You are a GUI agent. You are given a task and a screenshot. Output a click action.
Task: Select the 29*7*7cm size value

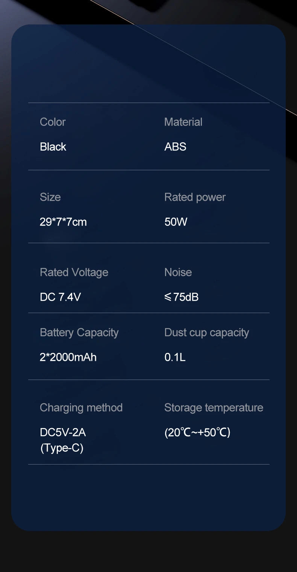pyautogui.click(x=63, y=222)
